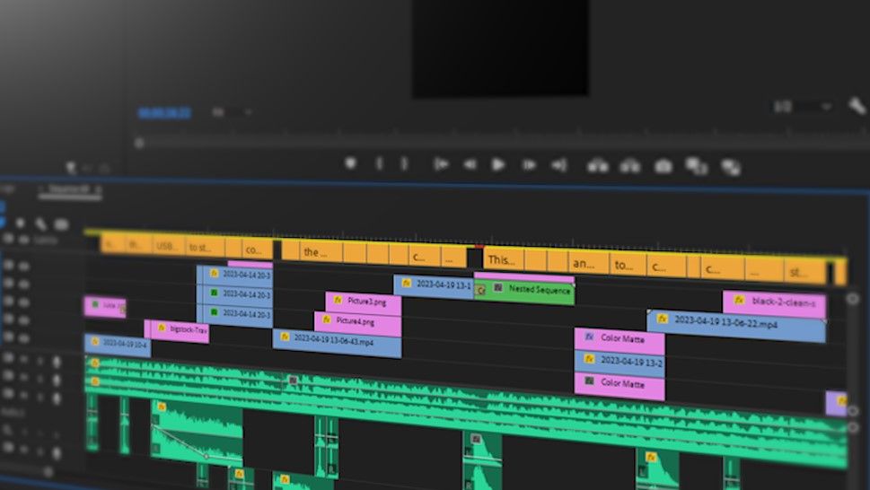Click the Mark In bracket icon
The width and height of the screenshot is (870, 490).
coord(379,164)
